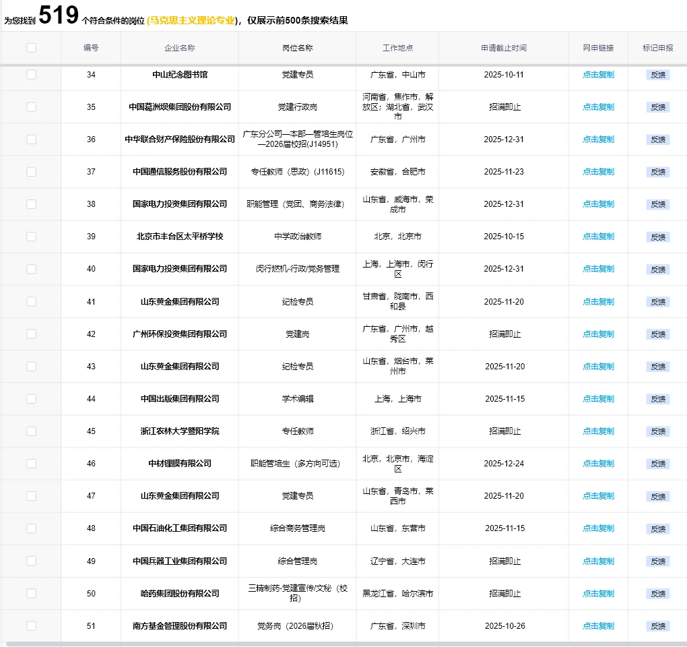The image size is (687, 647).
Task: Click 反馈 for row 51 党务岗
Action: [x=657, y=626]
